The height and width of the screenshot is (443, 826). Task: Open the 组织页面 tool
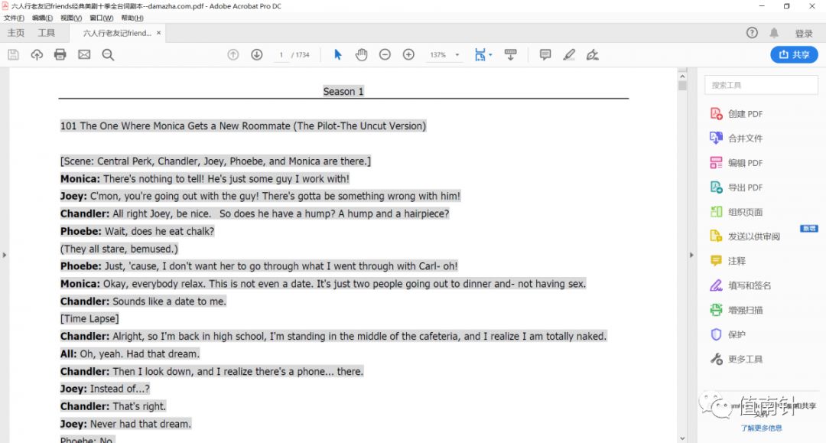pyautogui.click(x=737, y=212)
